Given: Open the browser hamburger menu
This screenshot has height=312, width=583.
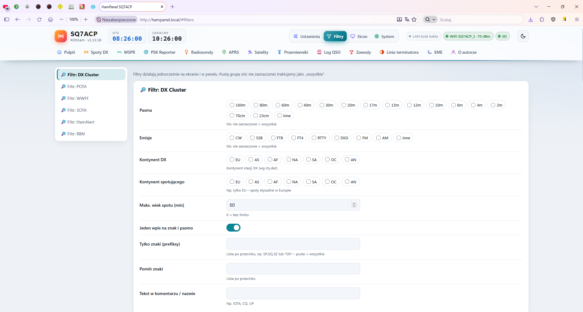Looking at the screenshot, I should (x=577, y=19).
